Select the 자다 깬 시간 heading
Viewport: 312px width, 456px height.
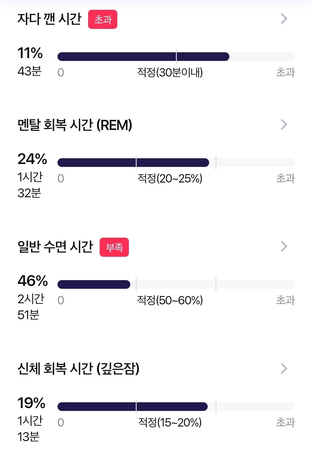[x=49, y=19]
